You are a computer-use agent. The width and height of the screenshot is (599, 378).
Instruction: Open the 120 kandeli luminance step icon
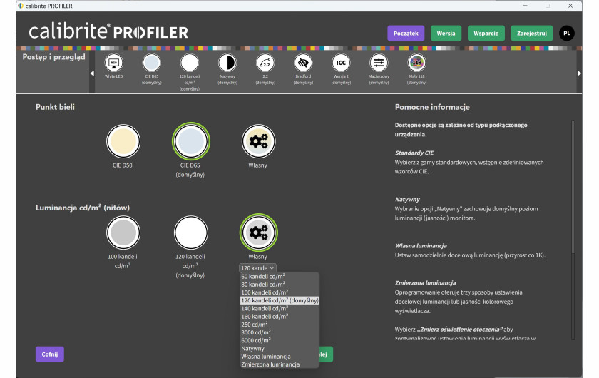190,63
